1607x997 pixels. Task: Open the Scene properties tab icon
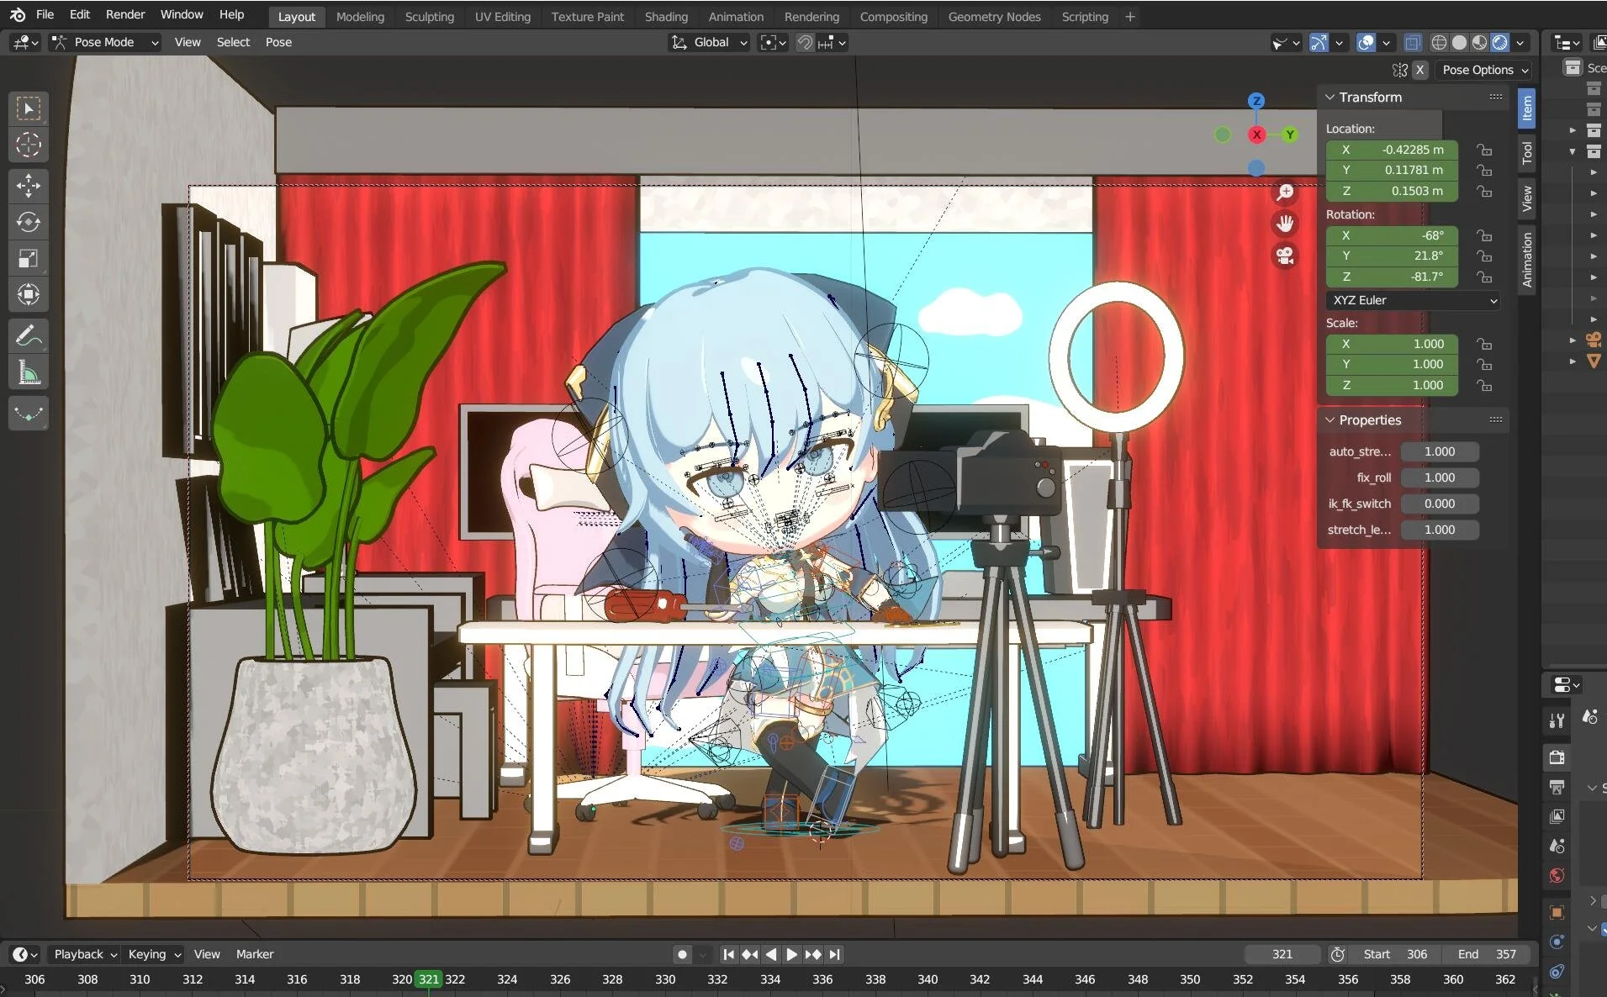[x=1557, y=846]
